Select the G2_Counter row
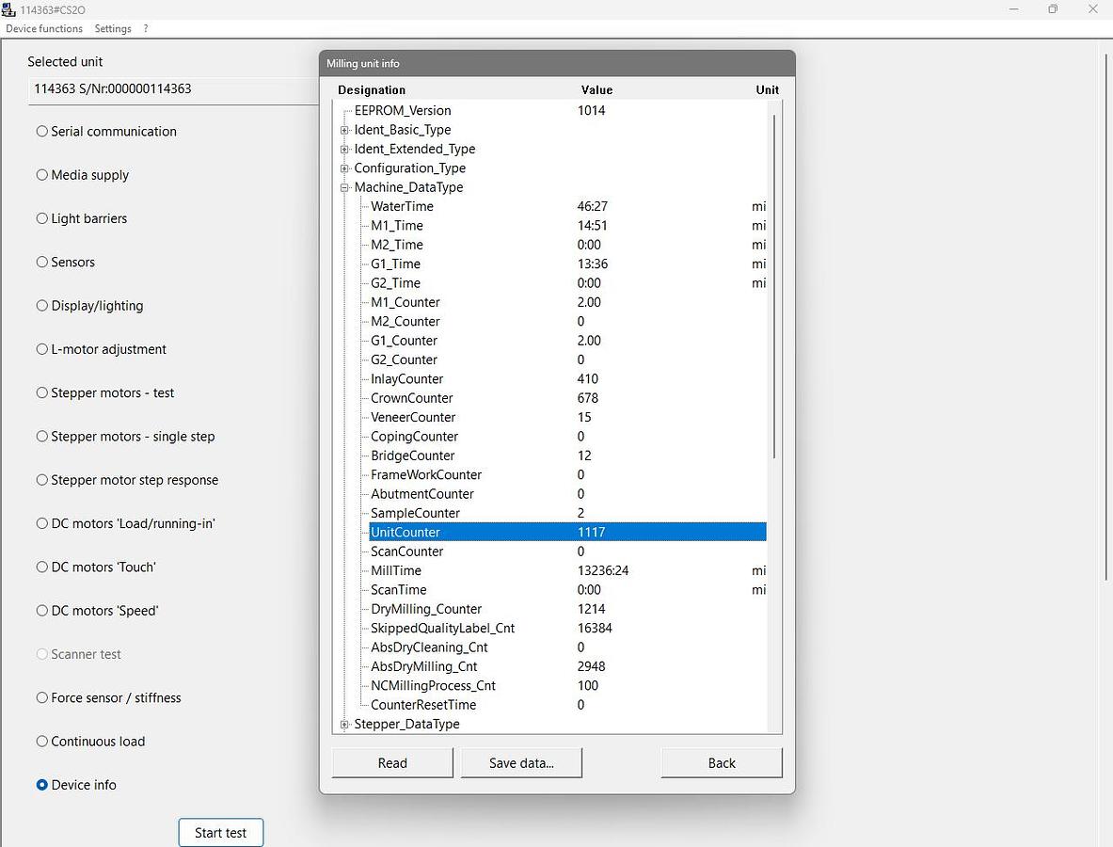 tap(568, 360)
